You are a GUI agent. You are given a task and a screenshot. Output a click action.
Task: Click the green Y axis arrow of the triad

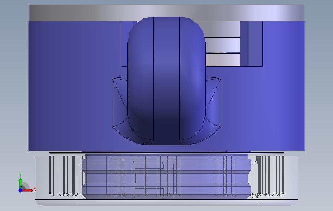pyautogui.click(x=20, y=183)
